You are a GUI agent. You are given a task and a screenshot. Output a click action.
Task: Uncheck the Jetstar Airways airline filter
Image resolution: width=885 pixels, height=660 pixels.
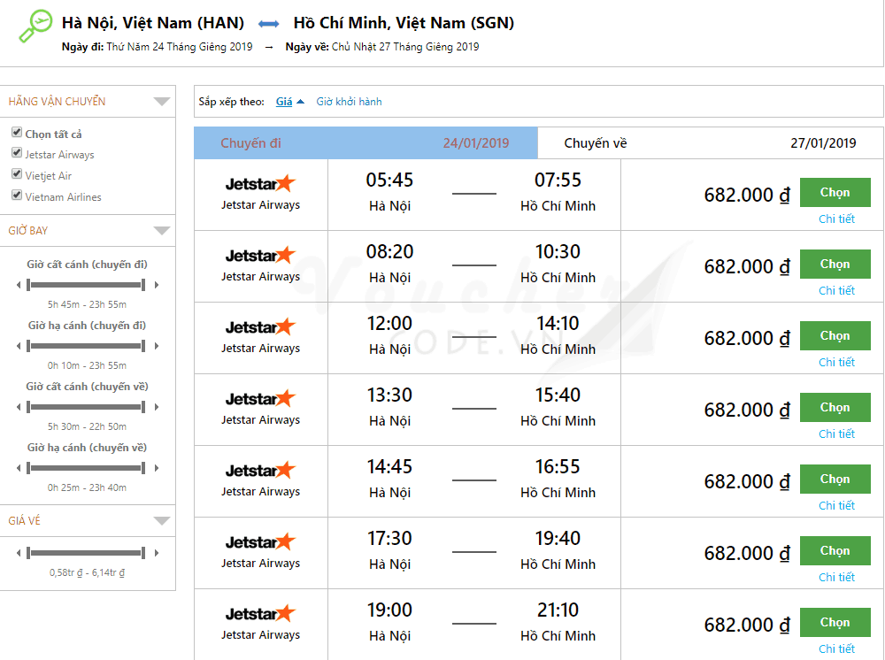tap(17, 153)
